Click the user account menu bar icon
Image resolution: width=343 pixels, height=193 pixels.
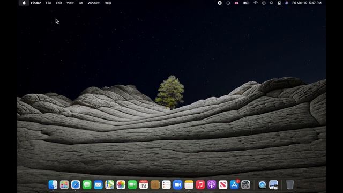(264, 3)
